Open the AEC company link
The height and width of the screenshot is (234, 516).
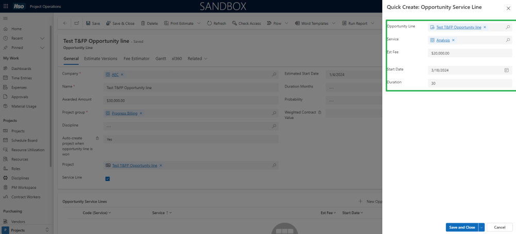tap(115, 75)
